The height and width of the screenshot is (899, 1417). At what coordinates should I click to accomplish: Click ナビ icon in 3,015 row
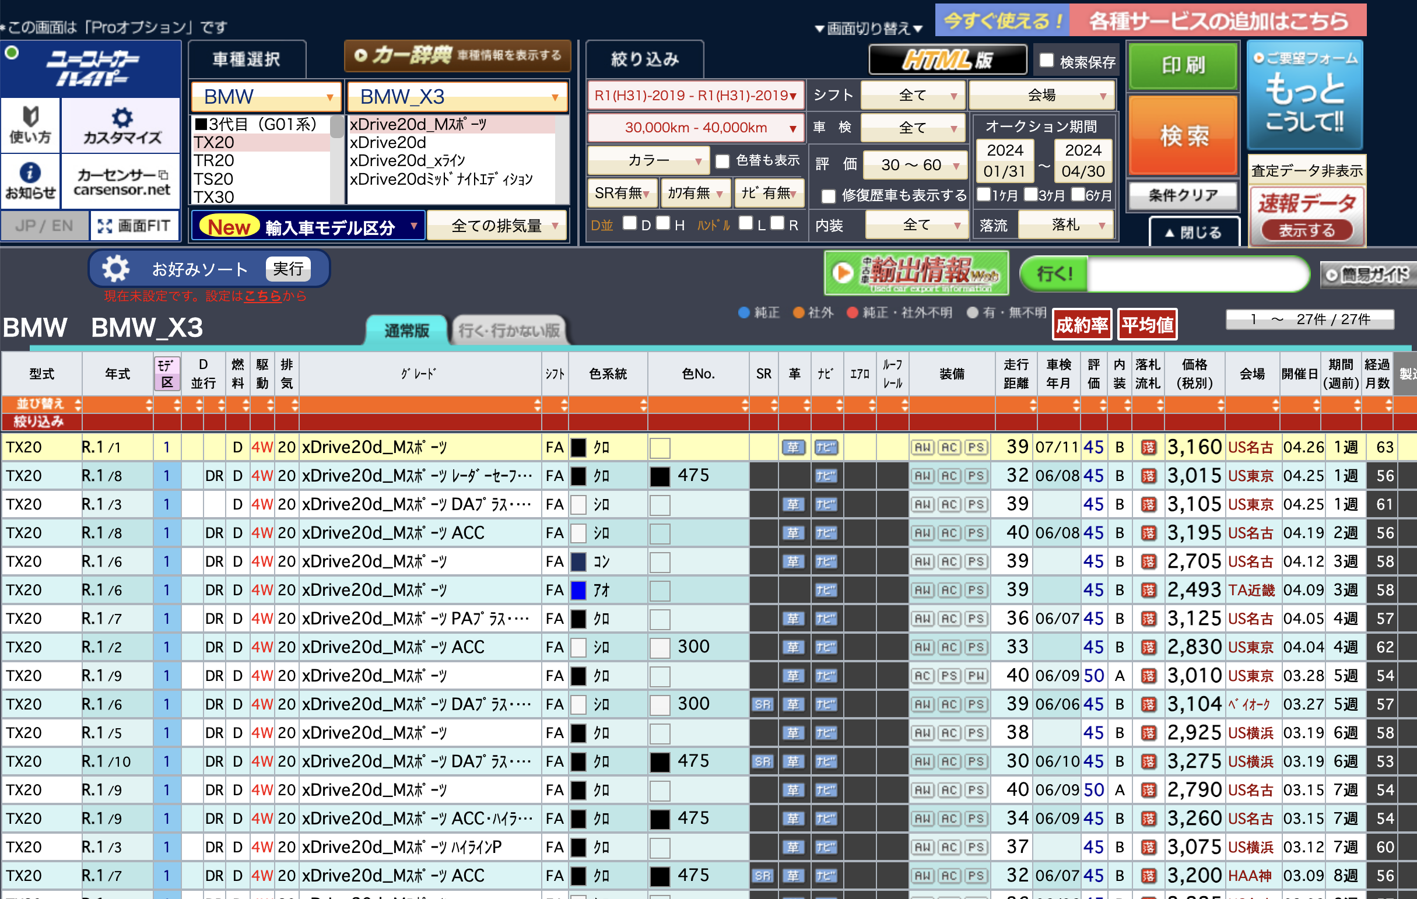point(826,476)
